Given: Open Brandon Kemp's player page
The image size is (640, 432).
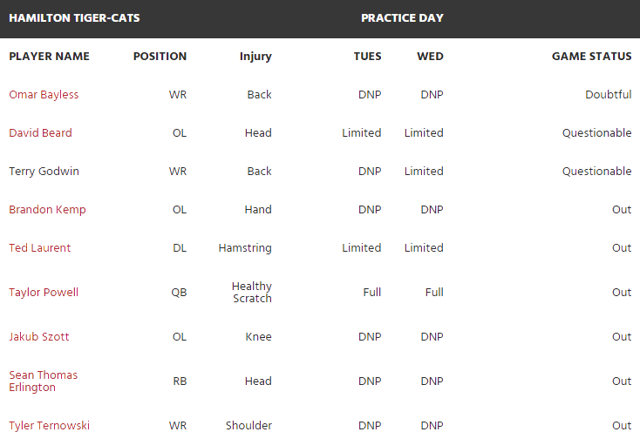Looking at the screenshot, I should [47, 210].
